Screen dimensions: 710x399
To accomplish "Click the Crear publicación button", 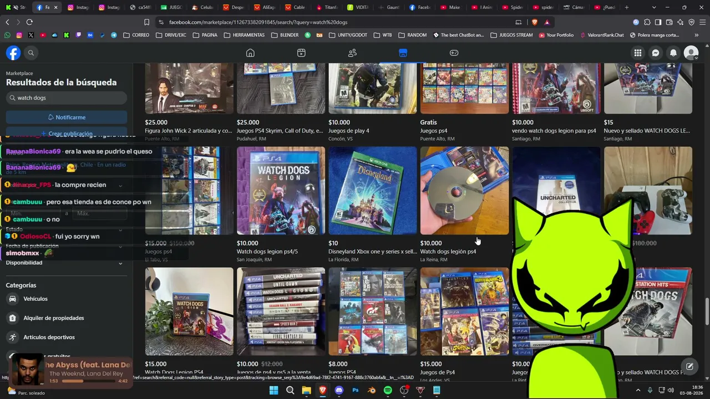I will pyautogui.click(x=67, y=134).
